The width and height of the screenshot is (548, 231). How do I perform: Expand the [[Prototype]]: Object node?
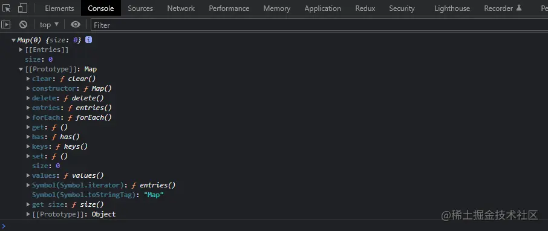(x=28, y=214)
